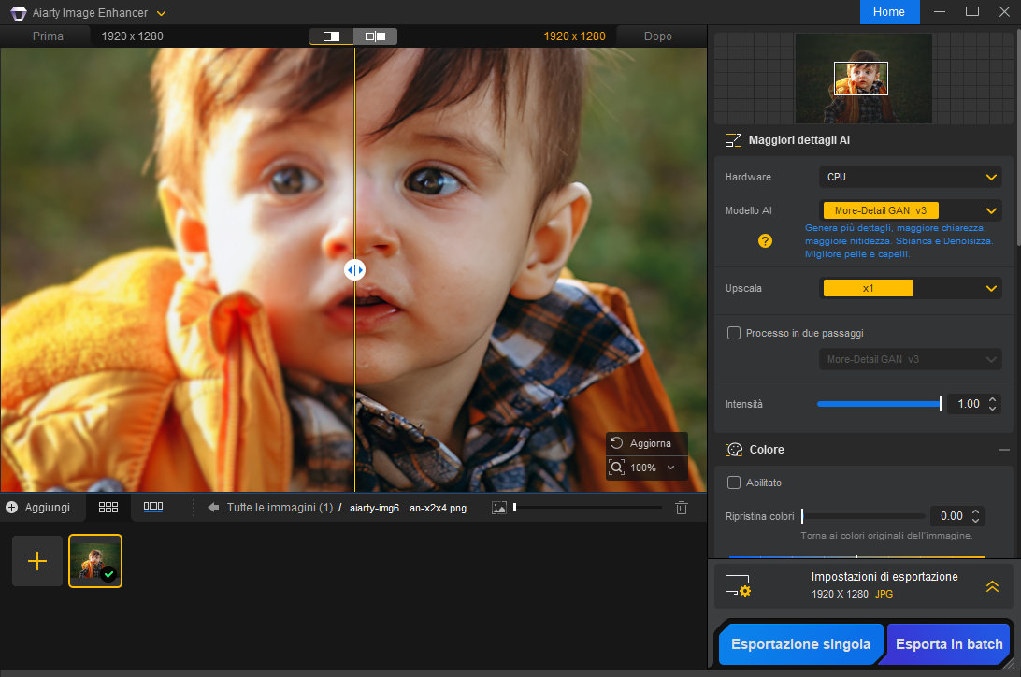1021x677 pixels.
Task: Switch to the split compare view icon
Action: tap(332, 36)
